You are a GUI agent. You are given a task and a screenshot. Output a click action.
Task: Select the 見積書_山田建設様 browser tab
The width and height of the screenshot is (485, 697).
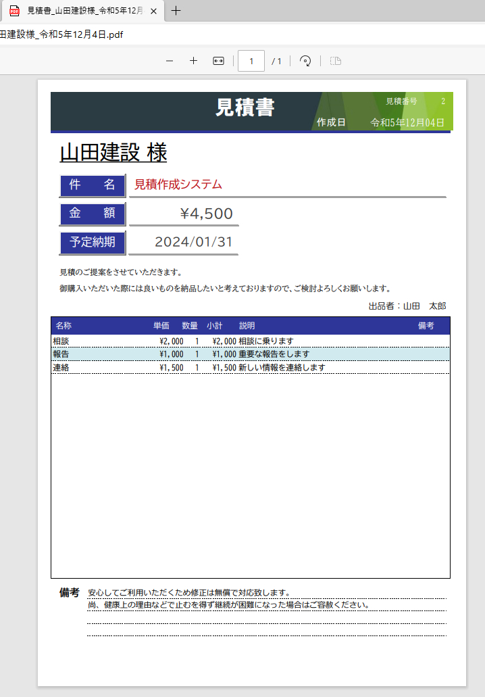pyautogui.click(x=82, y=11)
